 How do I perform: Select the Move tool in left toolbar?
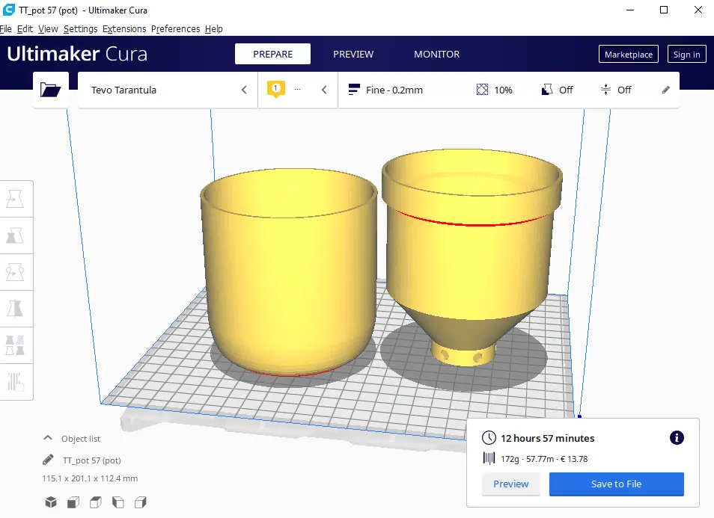coord(15,199)
